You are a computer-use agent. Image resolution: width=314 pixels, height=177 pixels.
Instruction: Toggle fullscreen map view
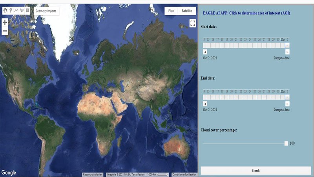pyautogui.click(x=192, y=23)
